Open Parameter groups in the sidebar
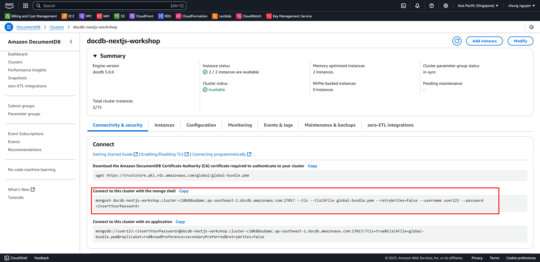The width and height of the screenshot is (540, 262). (24, 114)
